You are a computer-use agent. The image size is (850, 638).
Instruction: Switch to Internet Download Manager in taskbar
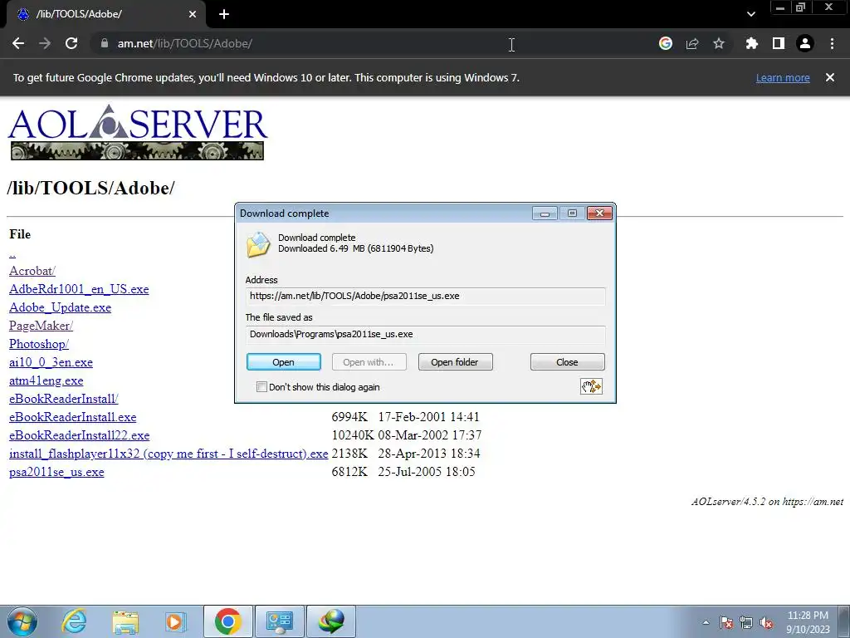coord(331,621)
